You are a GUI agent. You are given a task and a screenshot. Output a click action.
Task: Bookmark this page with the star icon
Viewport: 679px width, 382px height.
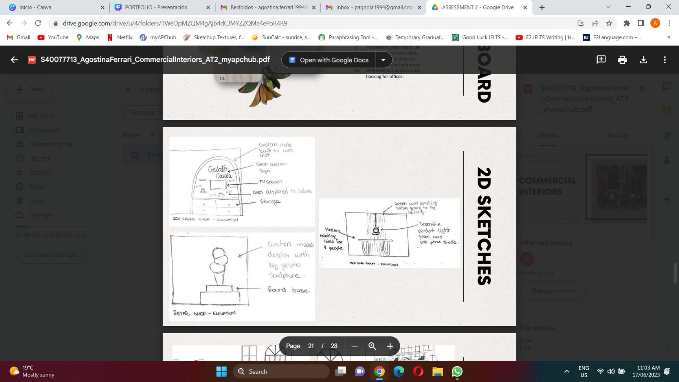(x=609, y=23)
